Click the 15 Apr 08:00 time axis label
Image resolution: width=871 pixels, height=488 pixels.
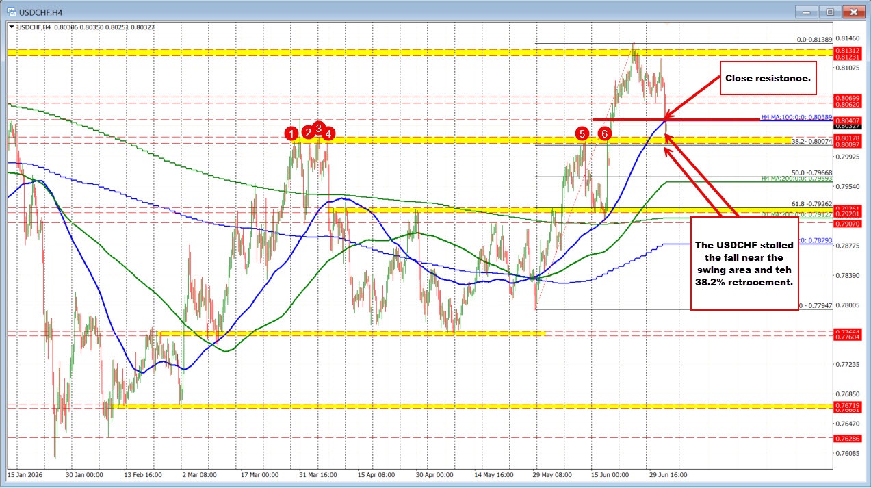(377, 474)
